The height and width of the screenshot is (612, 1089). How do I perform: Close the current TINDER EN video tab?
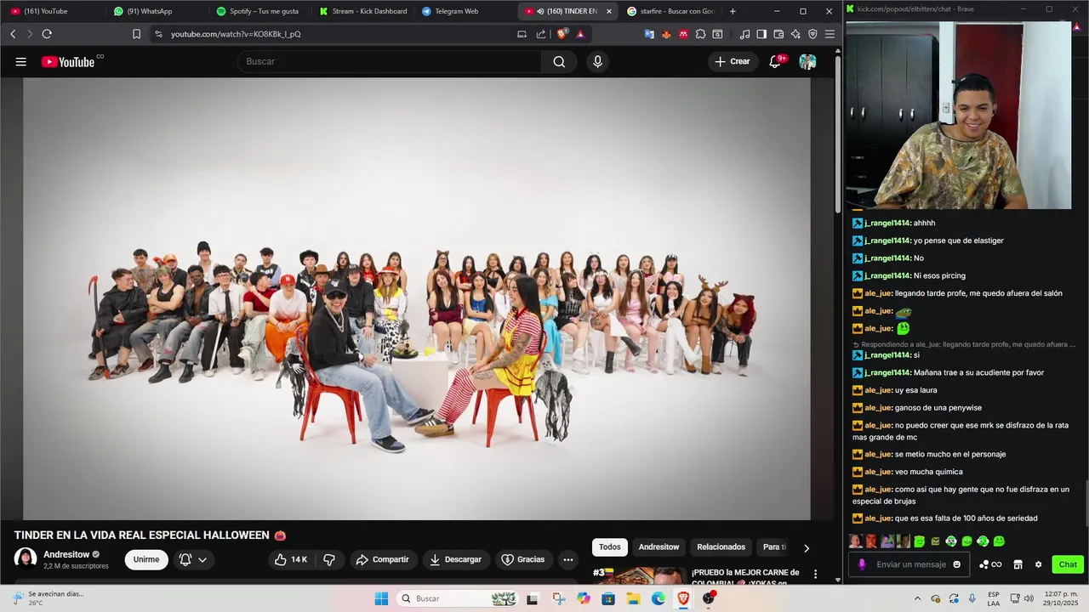(x=608, y=11)
